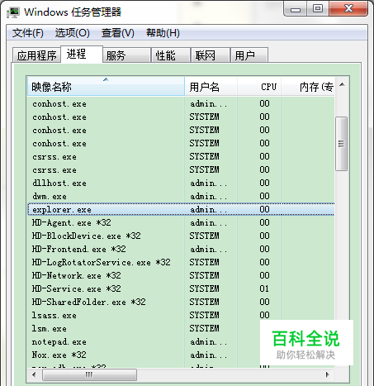Image resolution: width=374 pixels, height=386 pixels.
Task: Switch to the 应用程序 tab
Action: [36, 55]
